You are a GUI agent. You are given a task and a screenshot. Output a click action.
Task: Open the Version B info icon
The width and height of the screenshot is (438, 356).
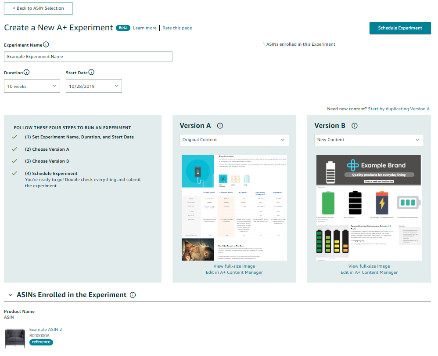(355, 126)
